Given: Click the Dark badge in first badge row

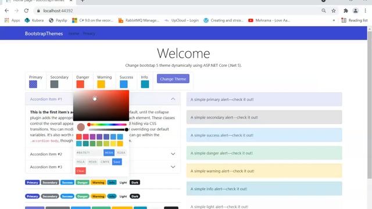Looking at the screenshot, I should (x=135, y=182).
